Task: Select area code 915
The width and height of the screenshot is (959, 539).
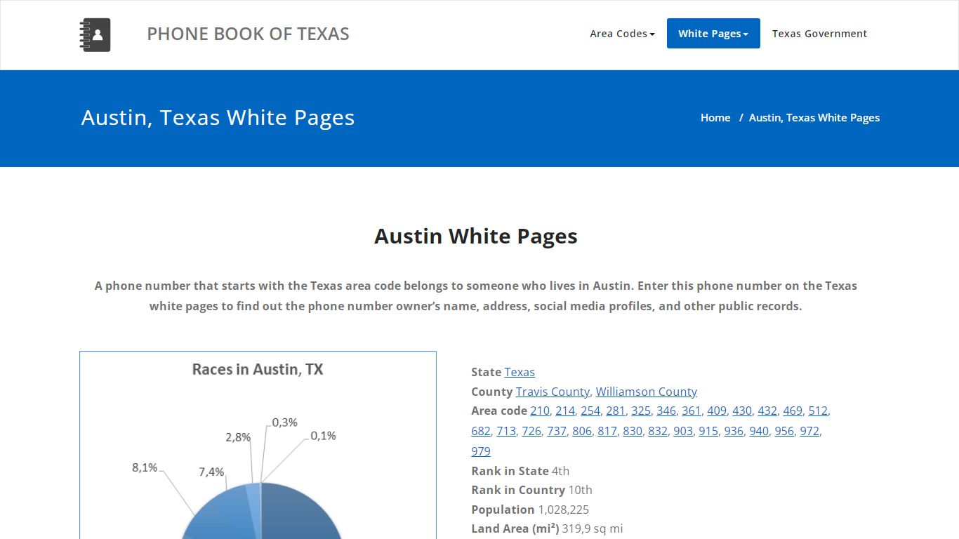Action: click(x=708, y=431)
